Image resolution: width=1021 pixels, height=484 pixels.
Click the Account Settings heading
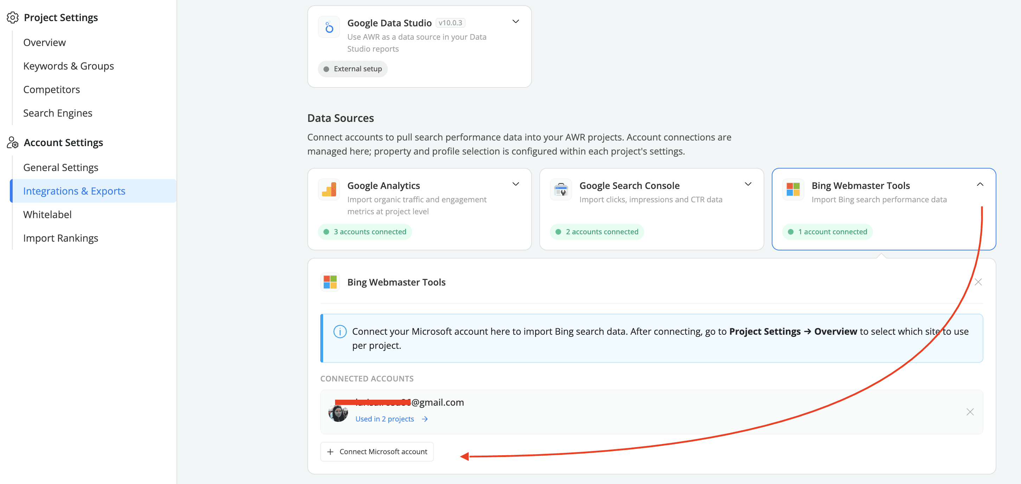pyautogui.click(x=63, y=143)
